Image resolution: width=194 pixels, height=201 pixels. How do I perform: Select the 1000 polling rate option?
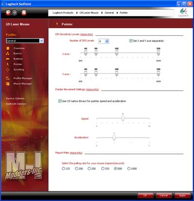(129, 169)
